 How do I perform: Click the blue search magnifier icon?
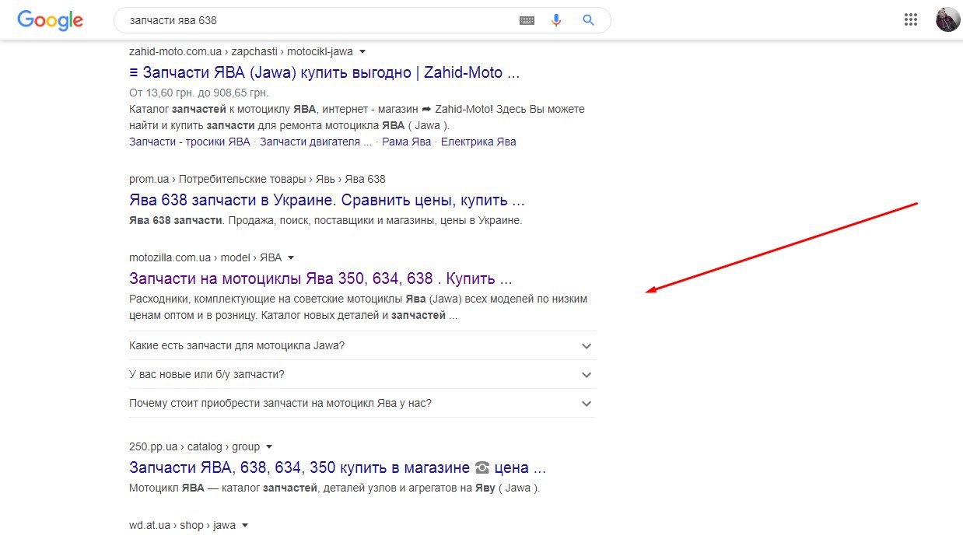click(588, 20)
